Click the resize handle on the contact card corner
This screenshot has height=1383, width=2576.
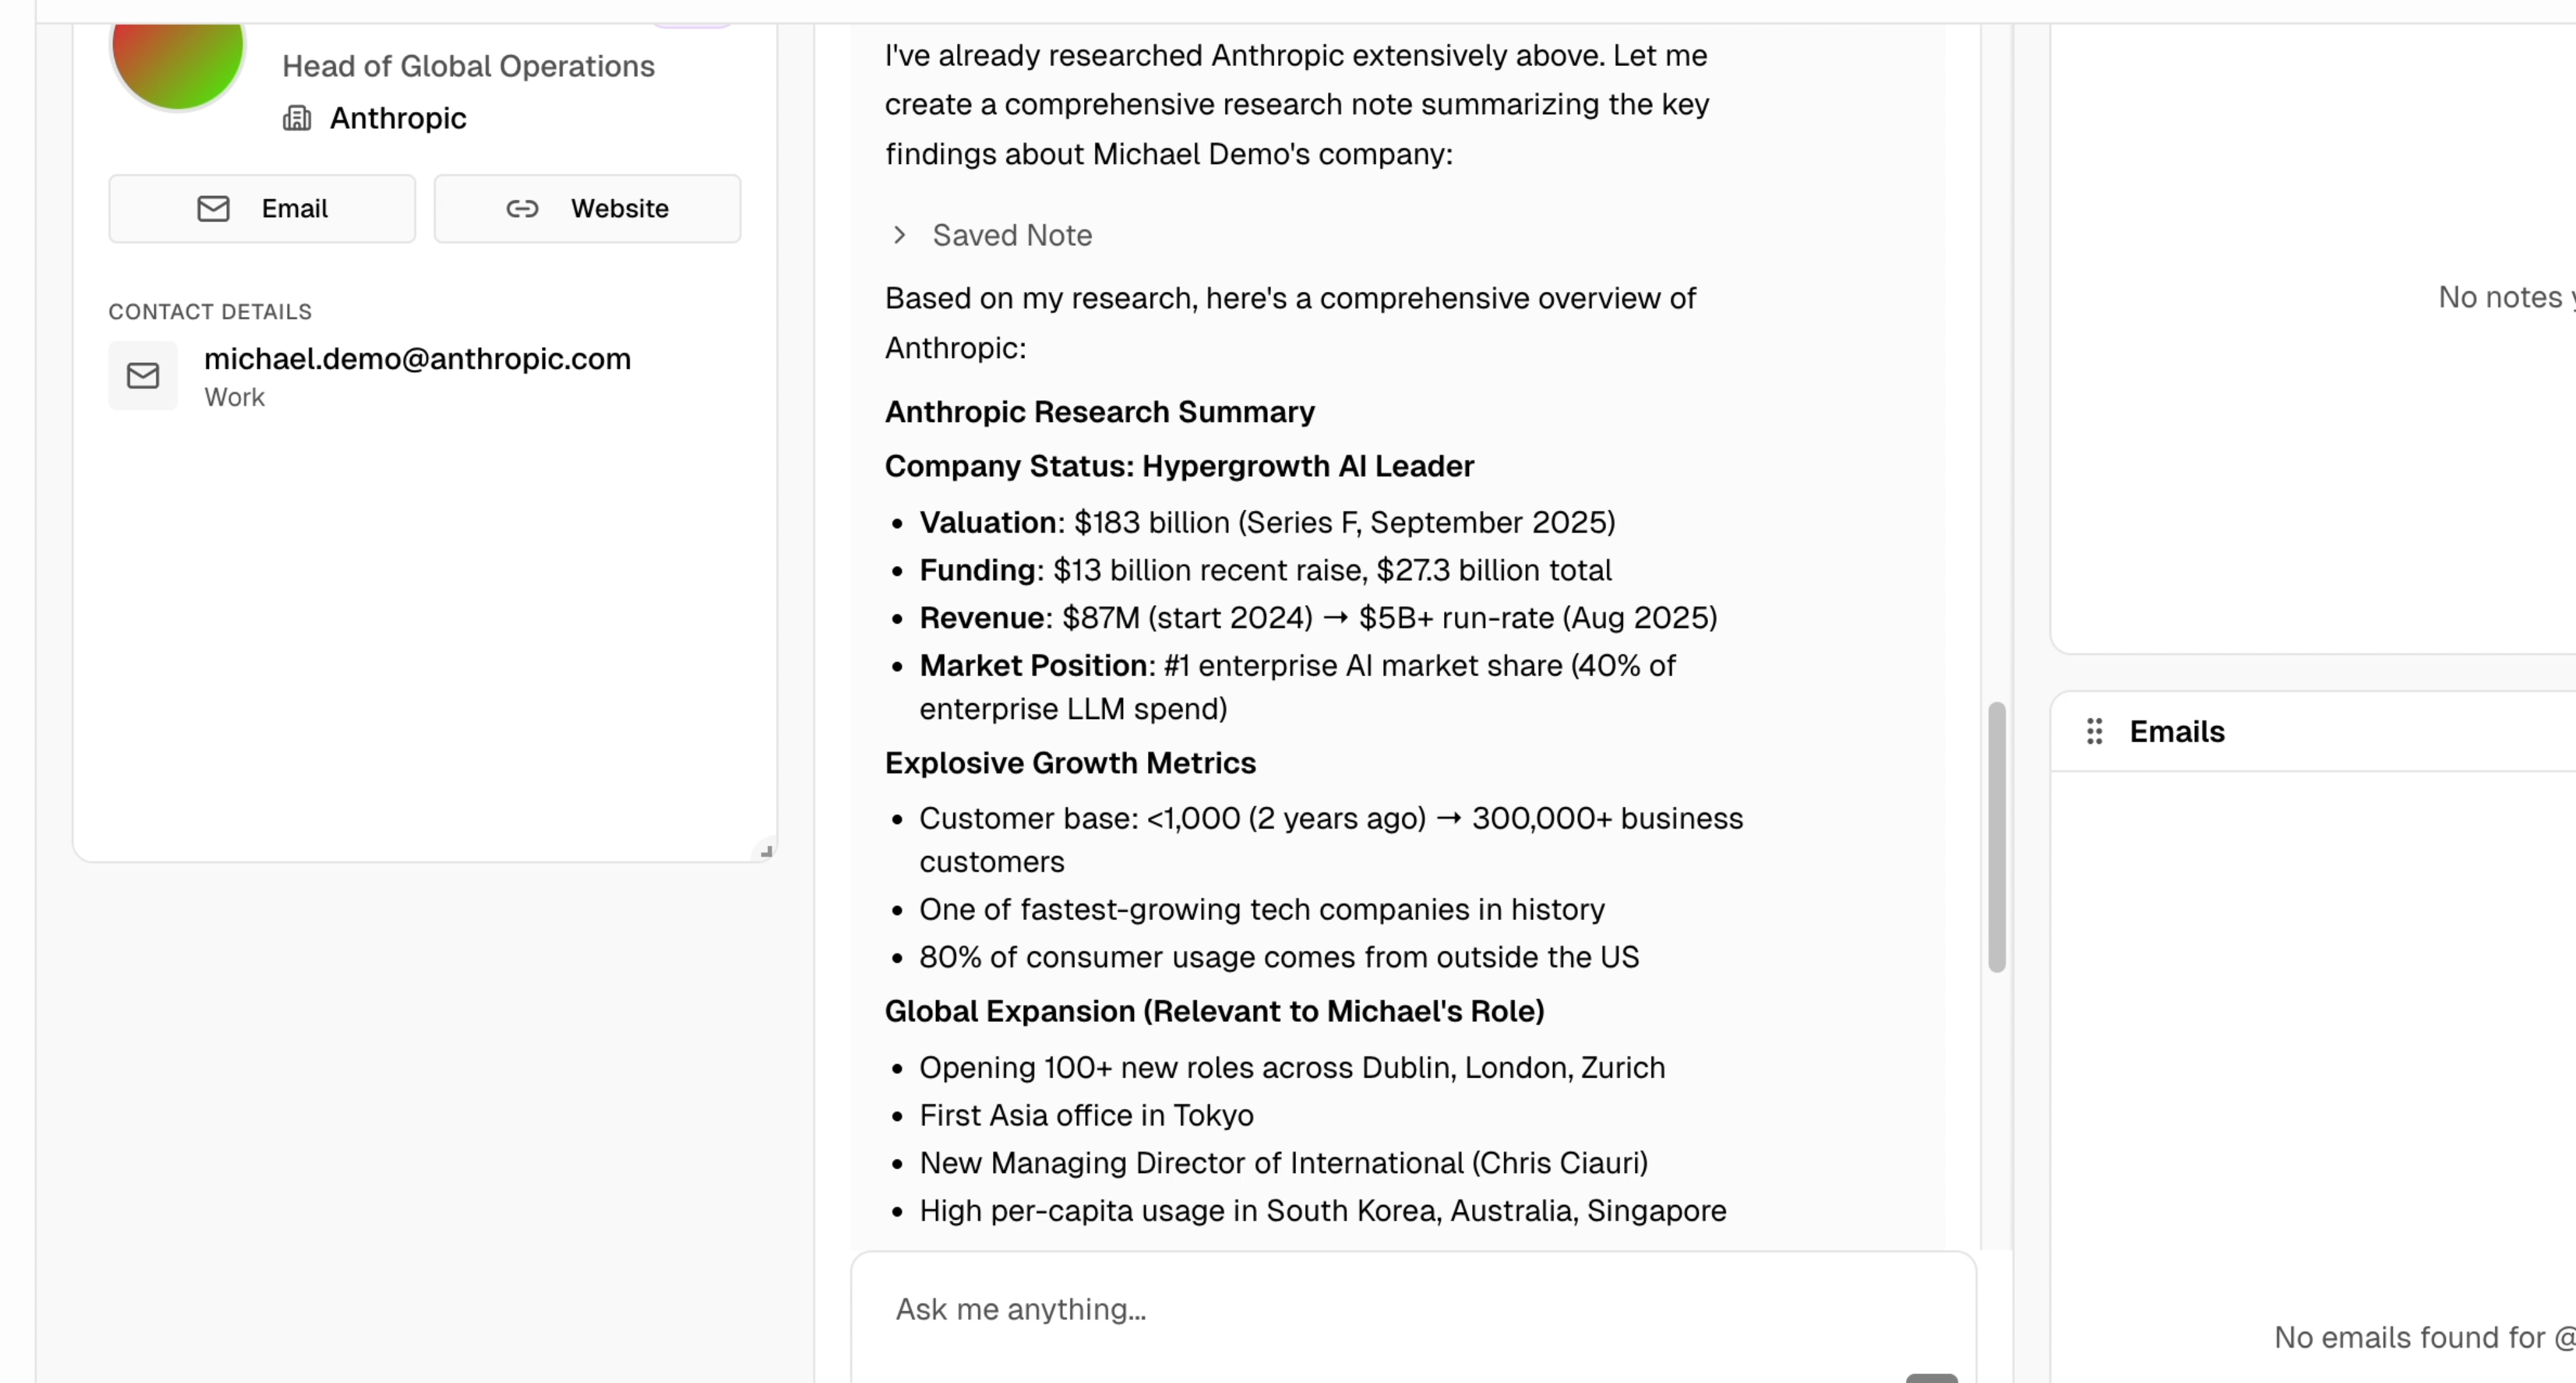(766, 852)
